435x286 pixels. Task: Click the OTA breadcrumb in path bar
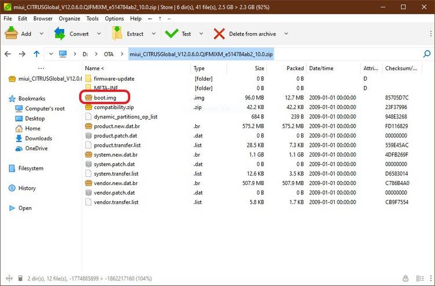[108, 54]
